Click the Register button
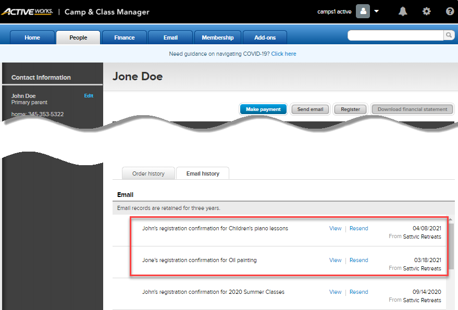Image resolution: width=458 pixels, height=310 pixels. pos(350,109)
